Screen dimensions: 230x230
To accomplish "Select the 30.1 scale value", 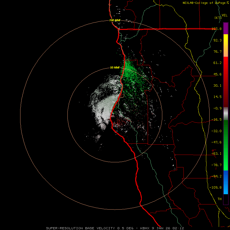I will pyautogui.click(x=217, y=86).
